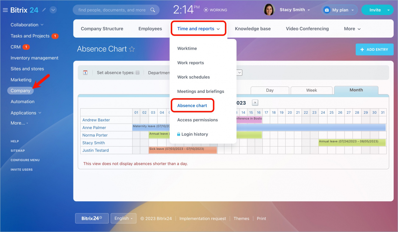Open SITEMAP link in sidebar
The width and height of the screenshot is (398, 232).
click(18, 151)
